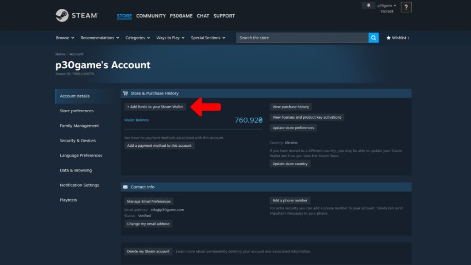Click the Country: Ukraine text
This screenshot has height=265, width=471.
(283, 143)
